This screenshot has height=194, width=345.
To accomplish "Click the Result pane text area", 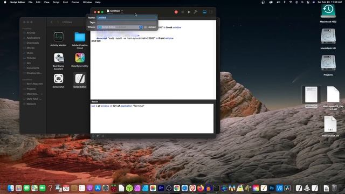I will (152, 119).
